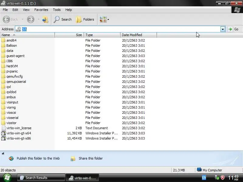Select the smbus folder icon
The image size is (243, 182).
click(3, 97)
